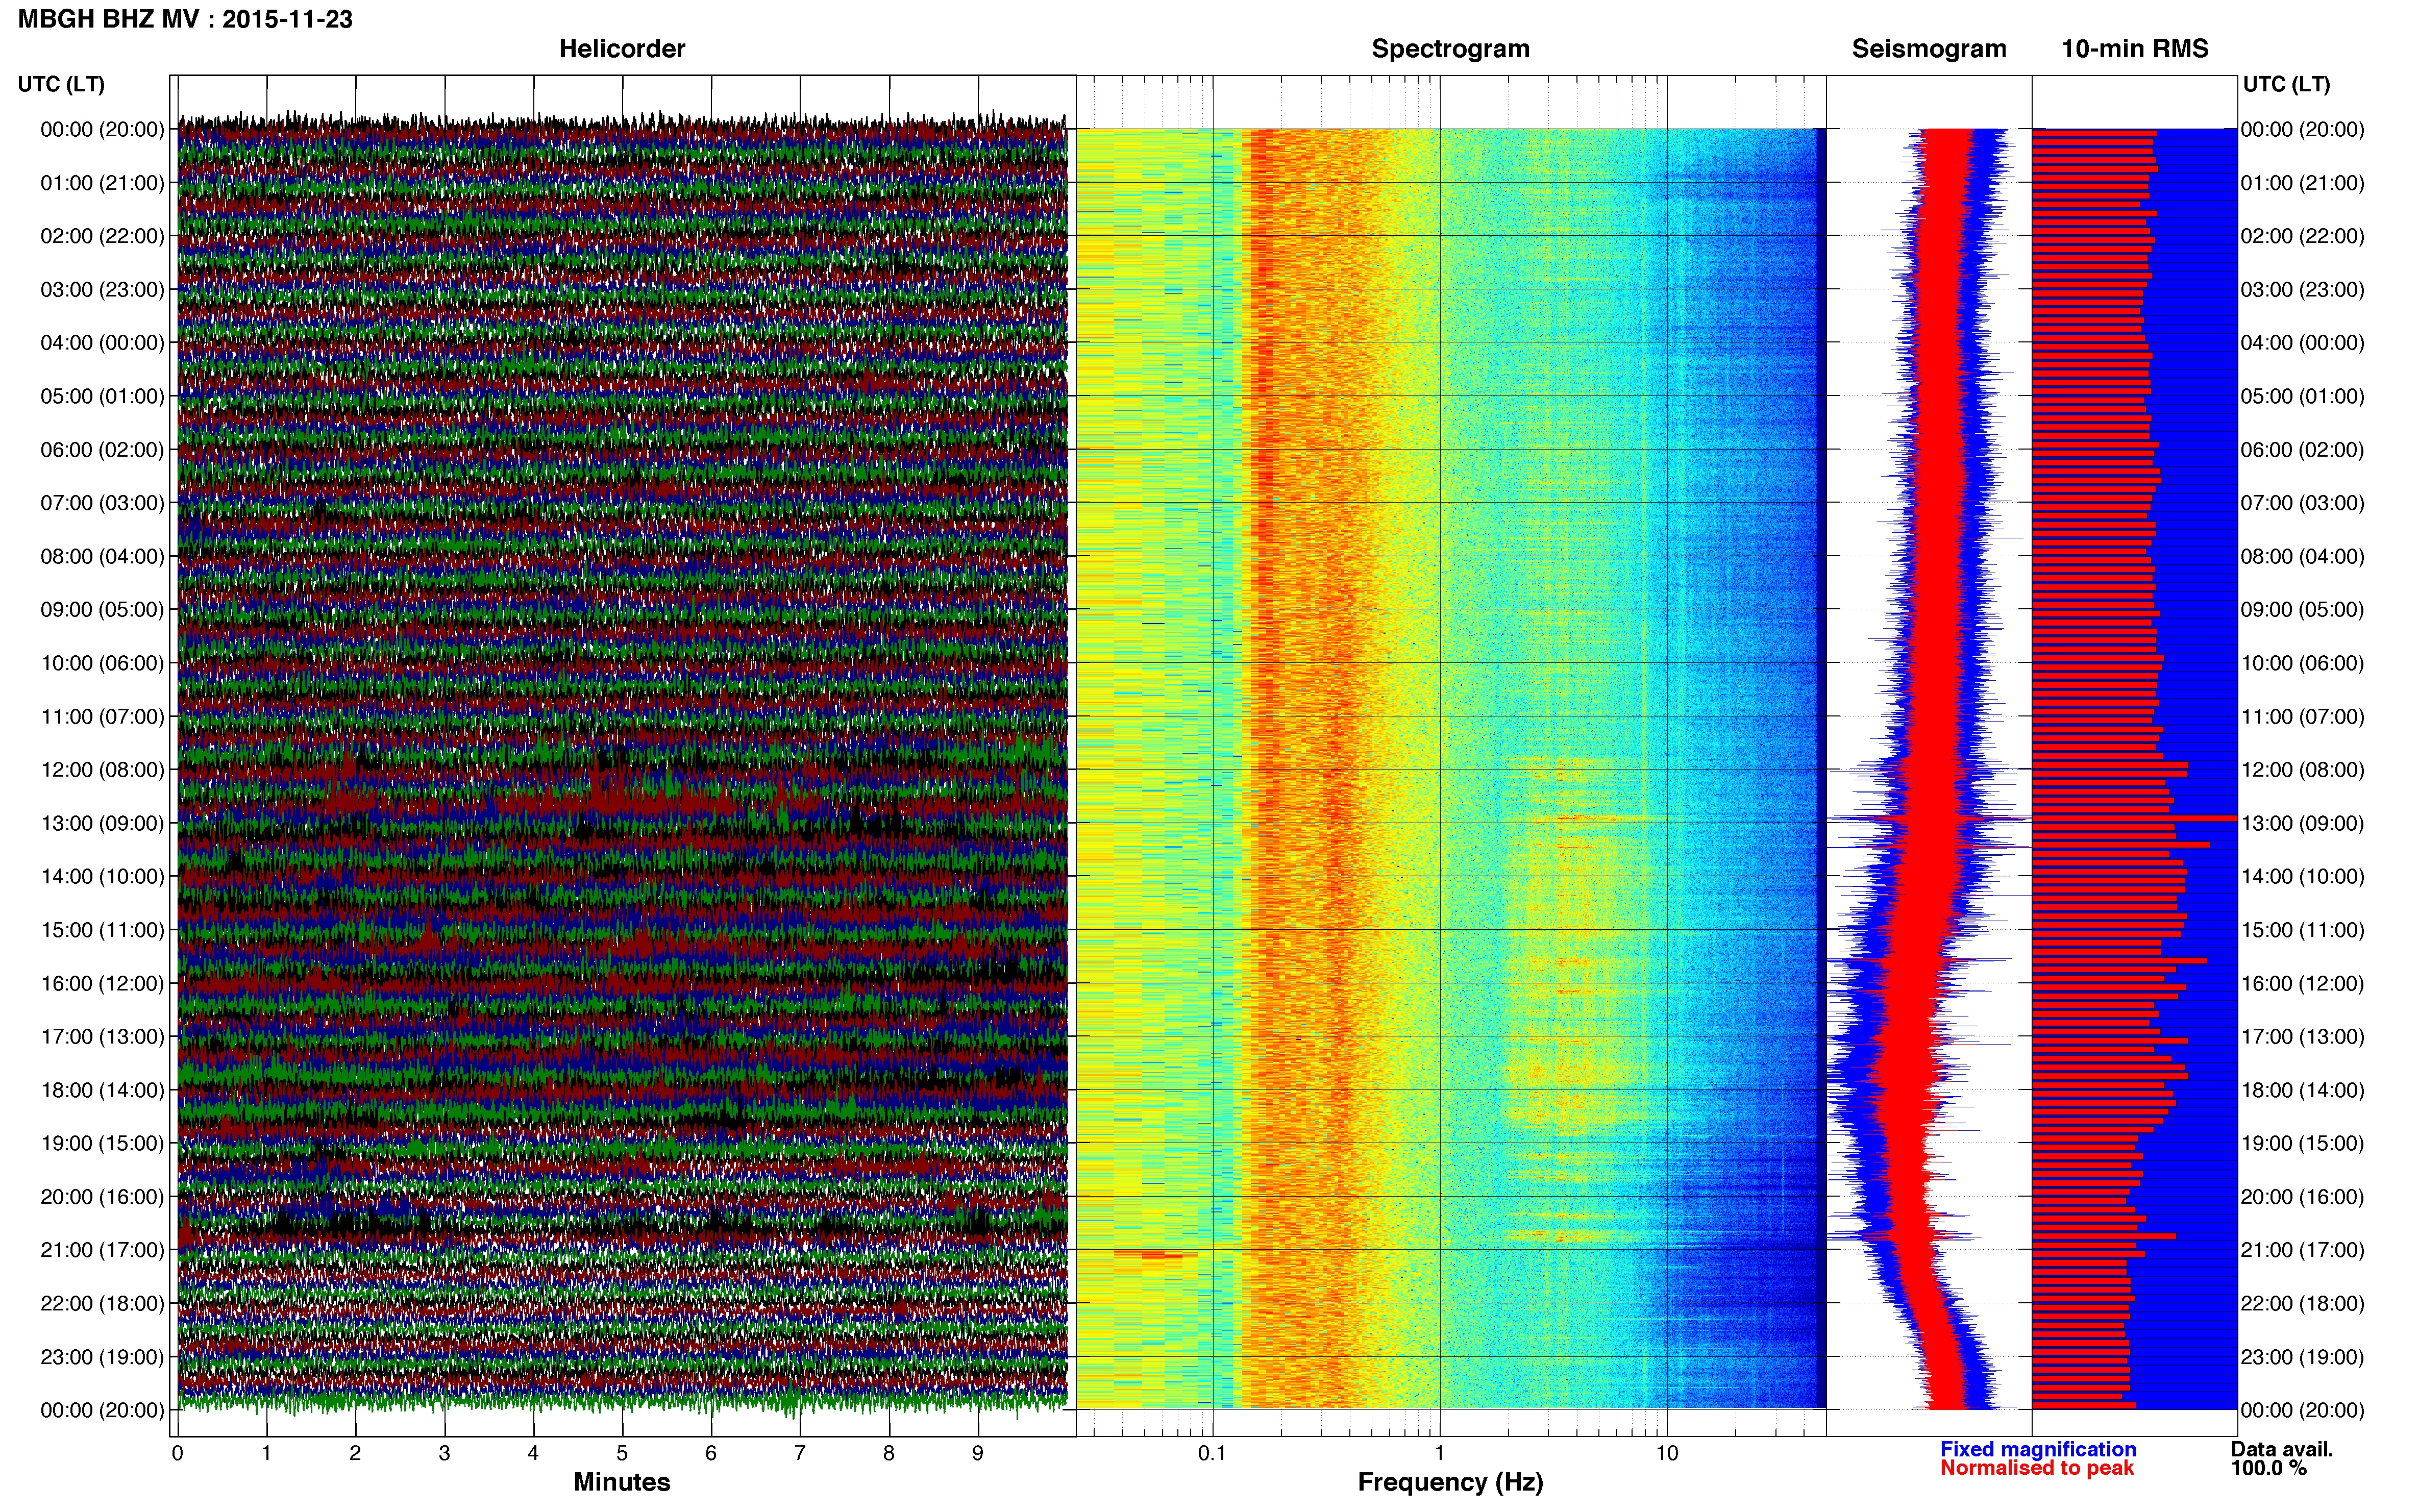Click the 'Seismogram' panel heading

pos(1929,49)
